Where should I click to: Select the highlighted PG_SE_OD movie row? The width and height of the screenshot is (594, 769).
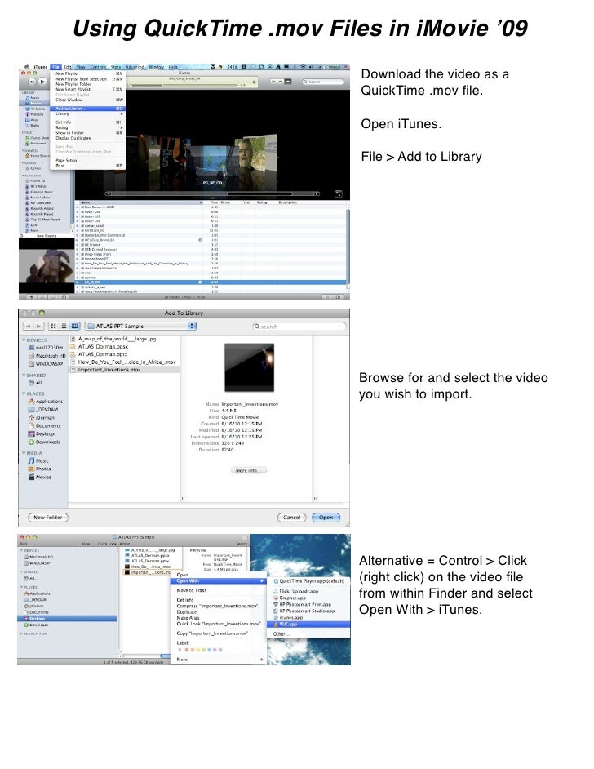point(211,282)
